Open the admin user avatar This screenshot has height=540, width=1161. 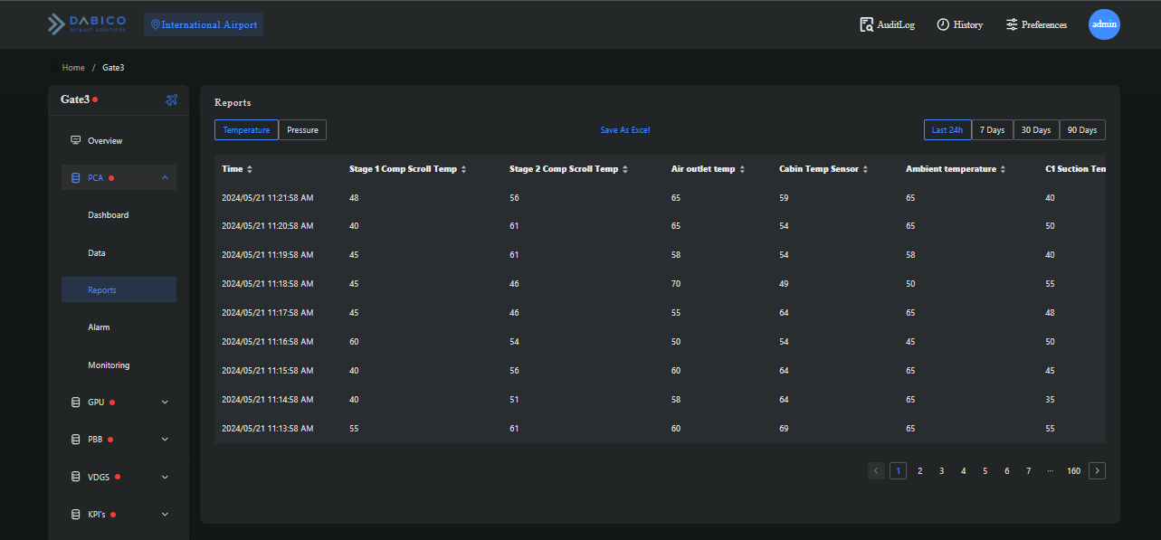click(x=1104, y=24)
